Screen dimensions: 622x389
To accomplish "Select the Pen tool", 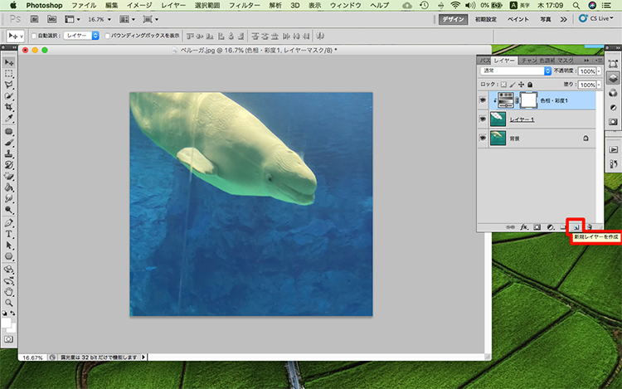I will 9,223.
